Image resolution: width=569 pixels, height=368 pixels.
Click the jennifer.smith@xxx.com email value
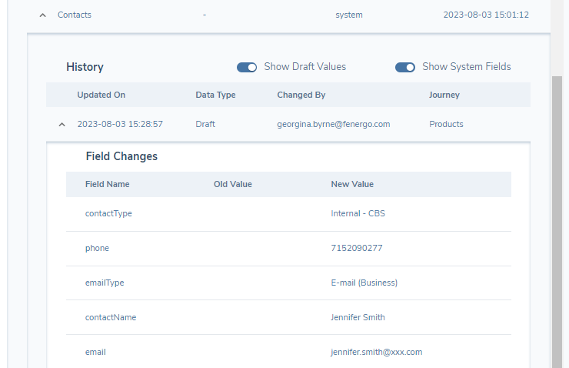click(x=376, y=352)
